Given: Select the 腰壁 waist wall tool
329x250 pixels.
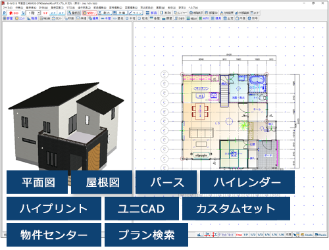Looking at the screenshot, I should pos(167,18).
